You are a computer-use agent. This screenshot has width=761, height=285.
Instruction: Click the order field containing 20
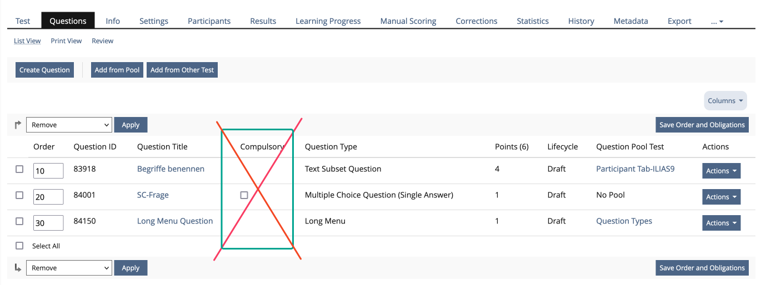pos(48,197)
